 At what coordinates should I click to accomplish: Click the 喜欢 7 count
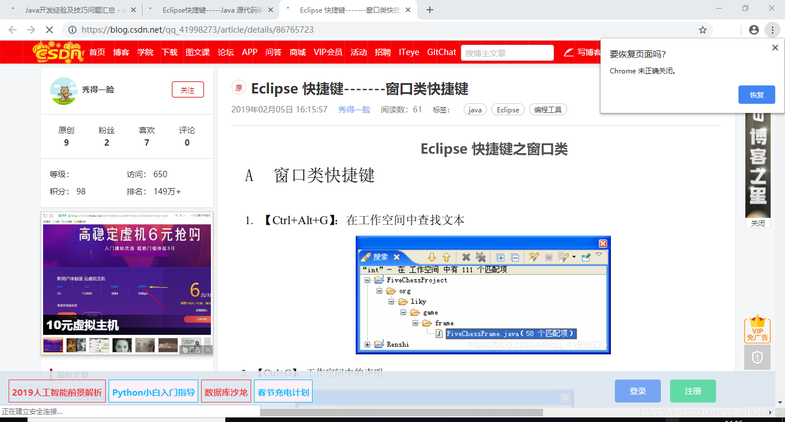[147, 136]
